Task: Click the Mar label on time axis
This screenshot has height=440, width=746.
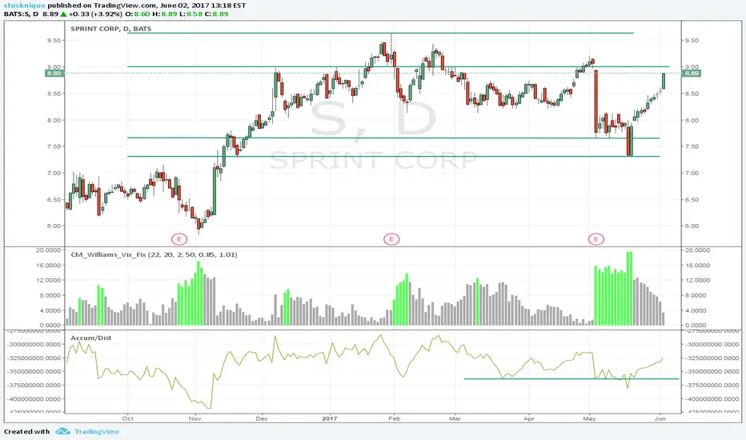Action: [x=455, y=418]
